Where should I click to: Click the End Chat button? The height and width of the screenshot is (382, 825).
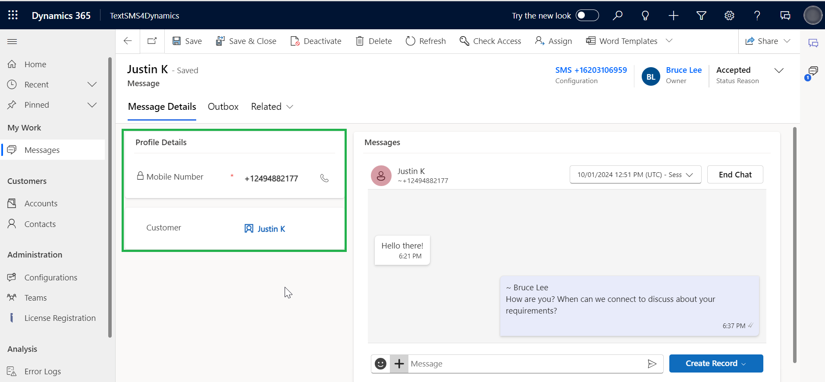click(735, 175)
